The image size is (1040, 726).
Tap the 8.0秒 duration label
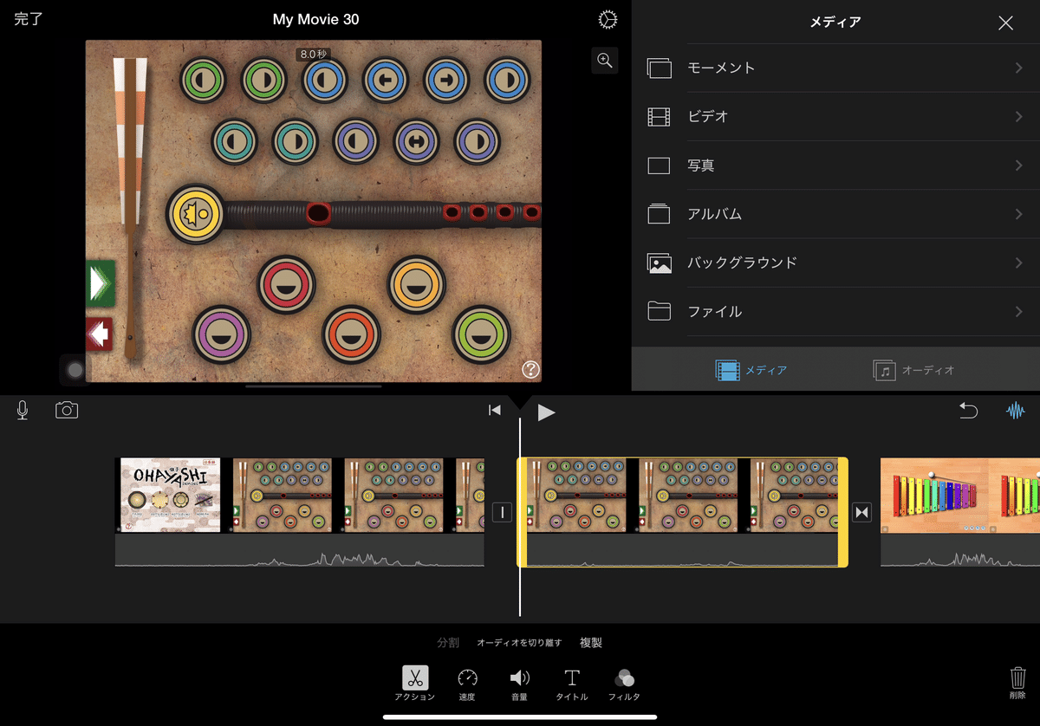(314, 54)
